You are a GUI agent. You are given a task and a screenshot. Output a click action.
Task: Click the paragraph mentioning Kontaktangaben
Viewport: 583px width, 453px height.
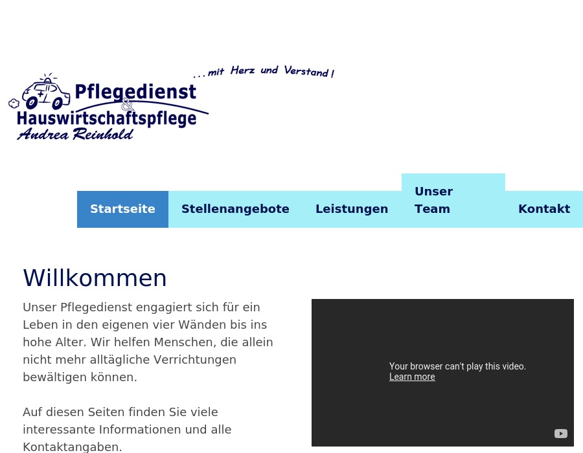point(127,429)
